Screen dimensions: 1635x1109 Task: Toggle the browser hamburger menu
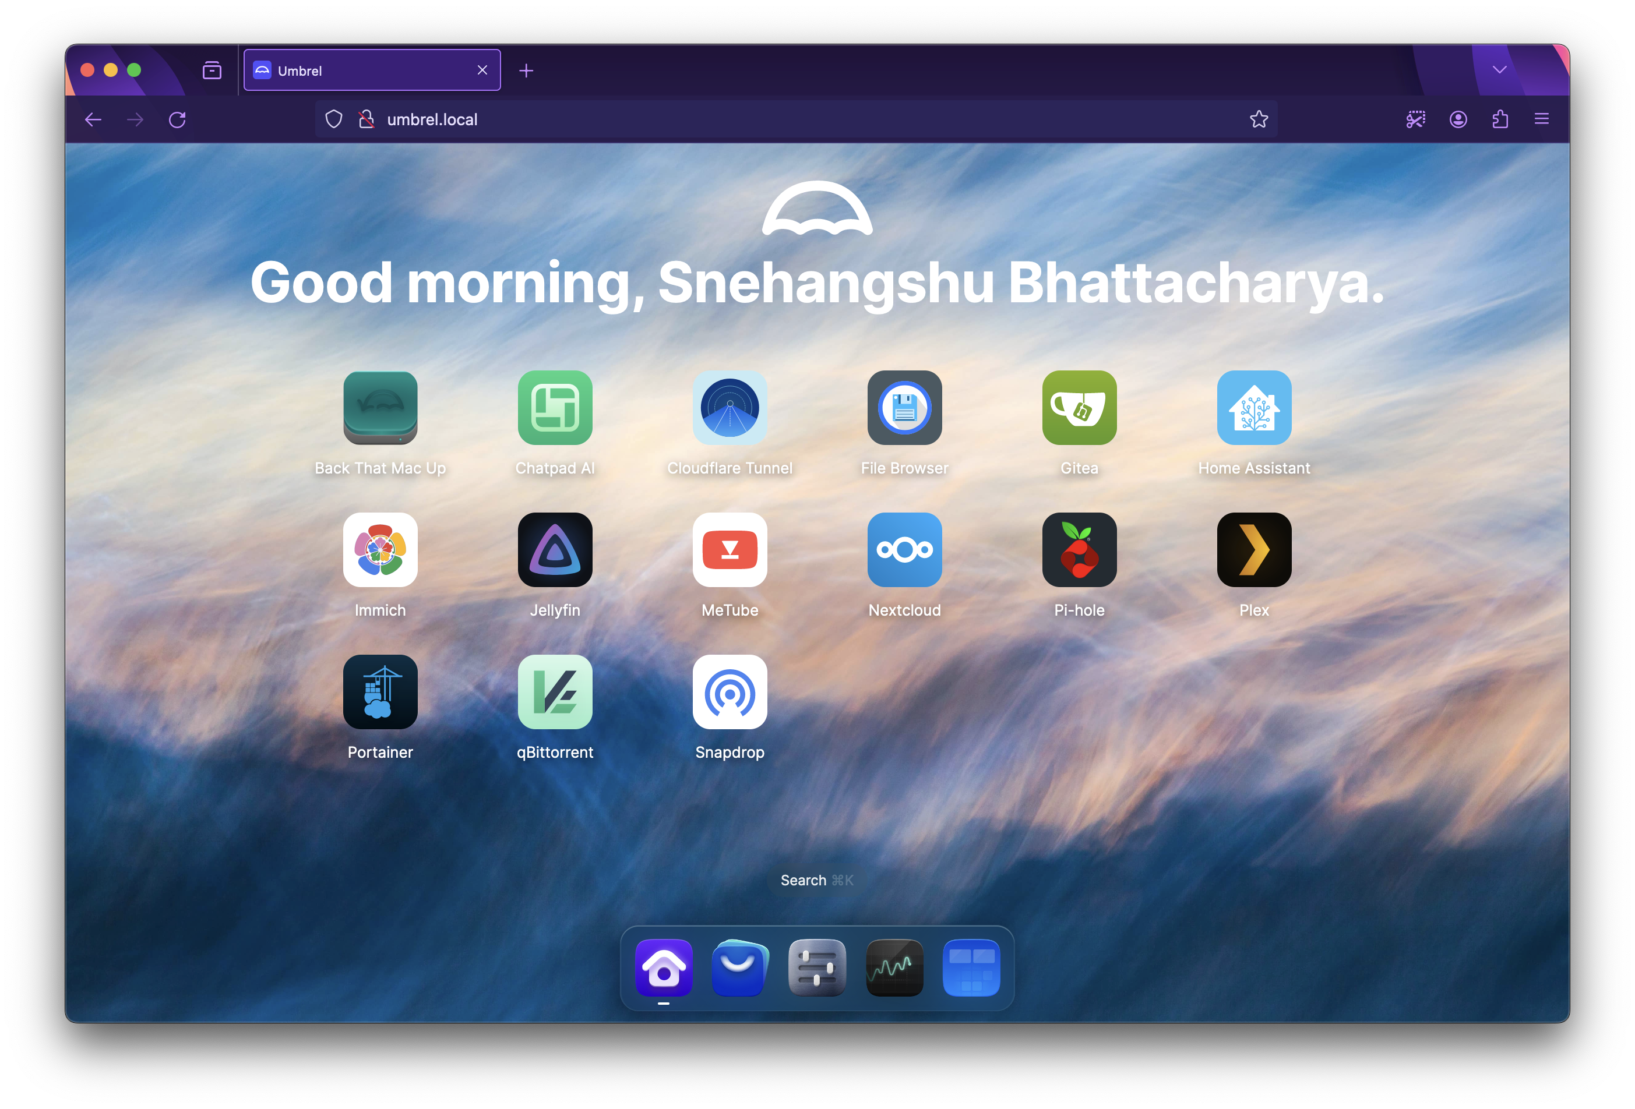click(x=1542, y=119)
